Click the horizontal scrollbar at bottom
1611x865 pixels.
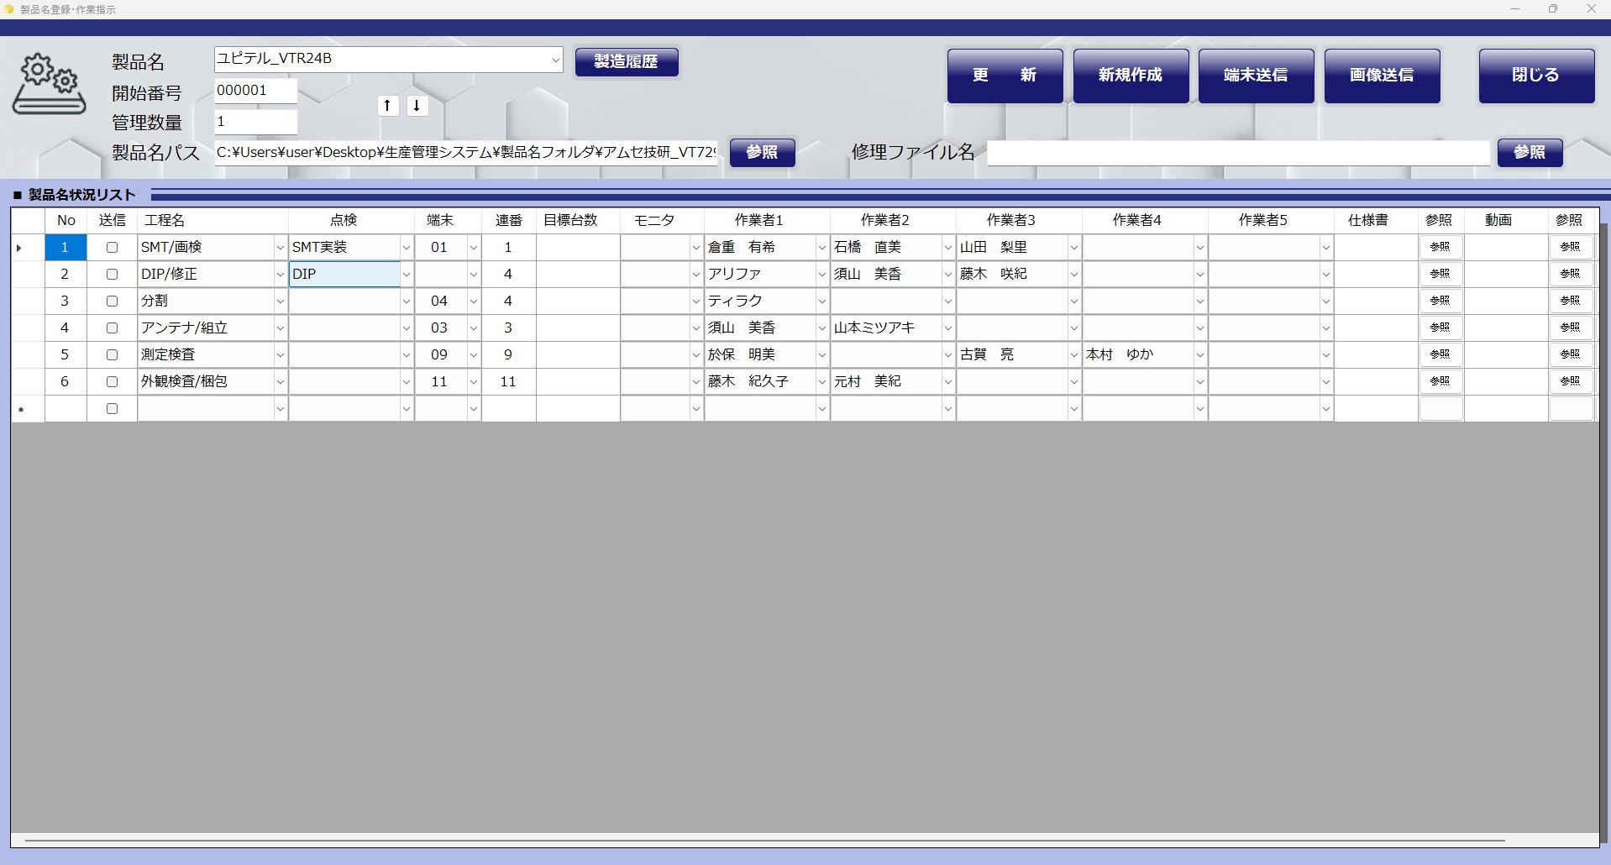764,839
